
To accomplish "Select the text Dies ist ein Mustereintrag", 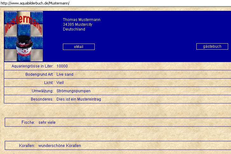I will tap(78, 99).
